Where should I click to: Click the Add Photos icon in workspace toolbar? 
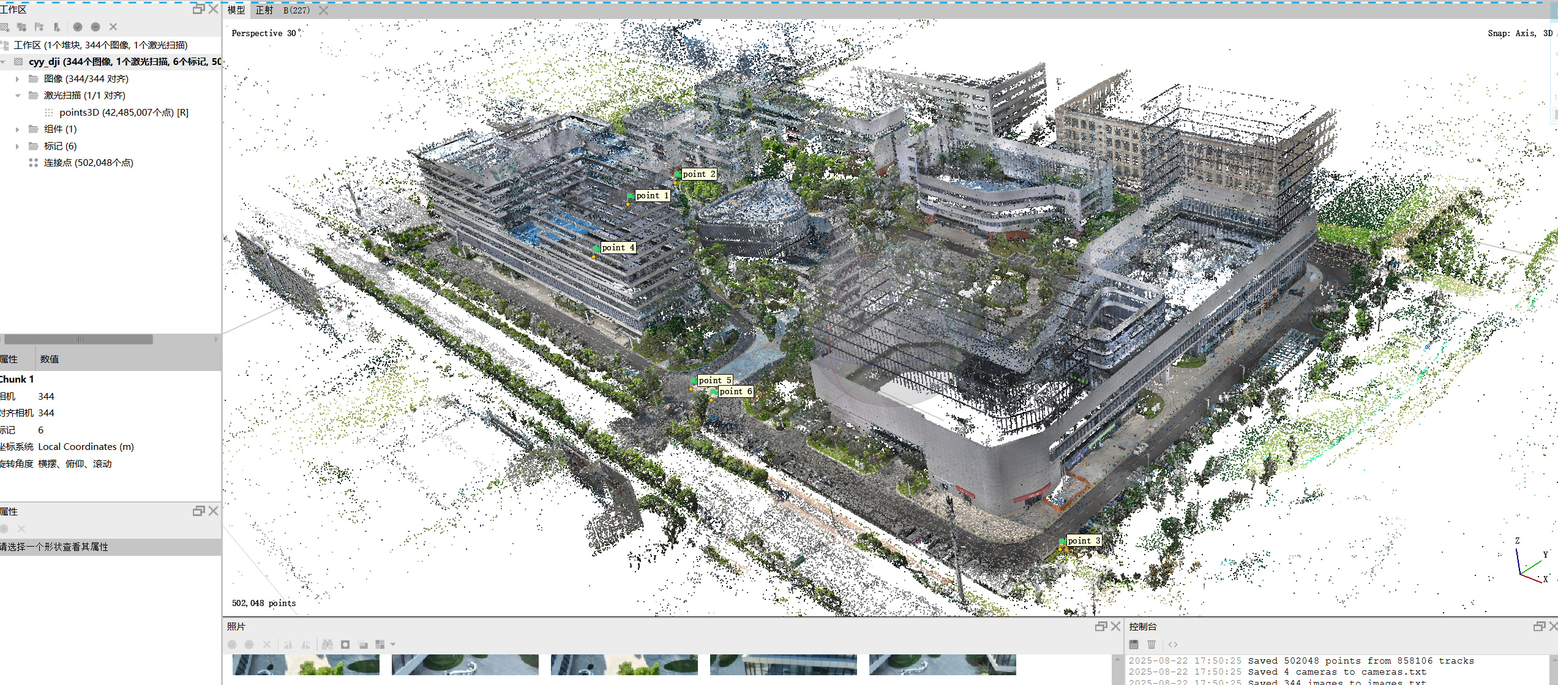pos(21,27)
